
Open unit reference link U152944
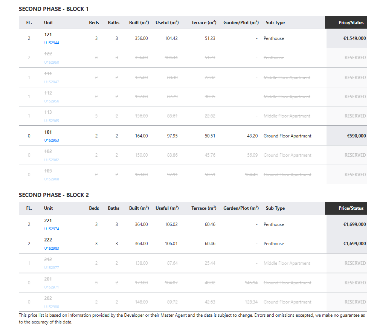[x=52, y=43]
